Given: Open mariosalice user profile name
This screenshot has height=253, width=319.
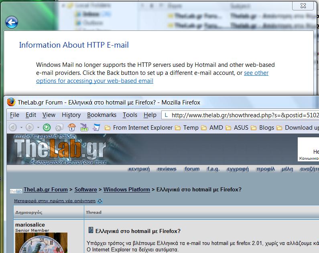Looking at the screenshot, I should (30, 225).
